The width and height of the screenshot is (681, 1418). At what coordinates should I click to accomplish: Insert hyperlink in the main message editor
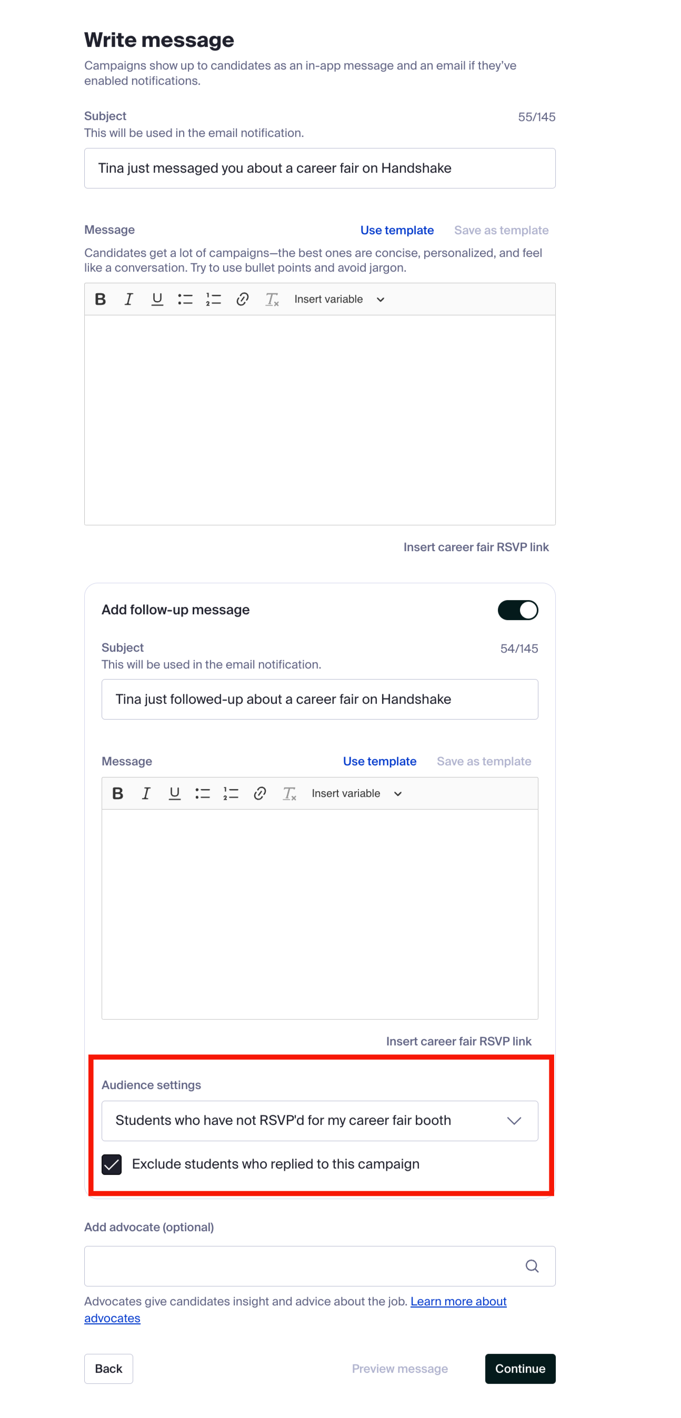tap(242, 299)
